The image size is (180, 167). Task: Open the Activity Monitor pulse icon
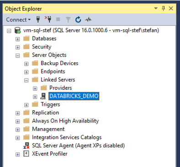click(88, 20)
